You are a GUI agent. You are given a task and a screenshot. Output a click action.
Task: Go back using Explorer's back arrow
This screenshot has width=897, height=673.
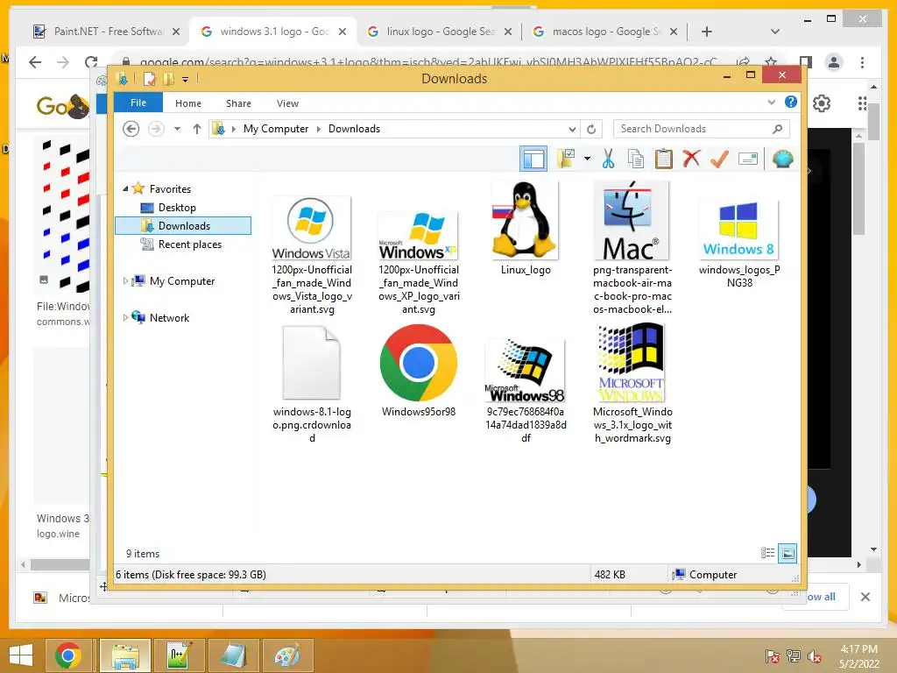[x=131, y=129]
